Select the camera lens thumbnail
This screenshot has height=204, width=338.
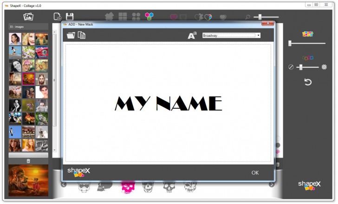(x=15, y=119)
